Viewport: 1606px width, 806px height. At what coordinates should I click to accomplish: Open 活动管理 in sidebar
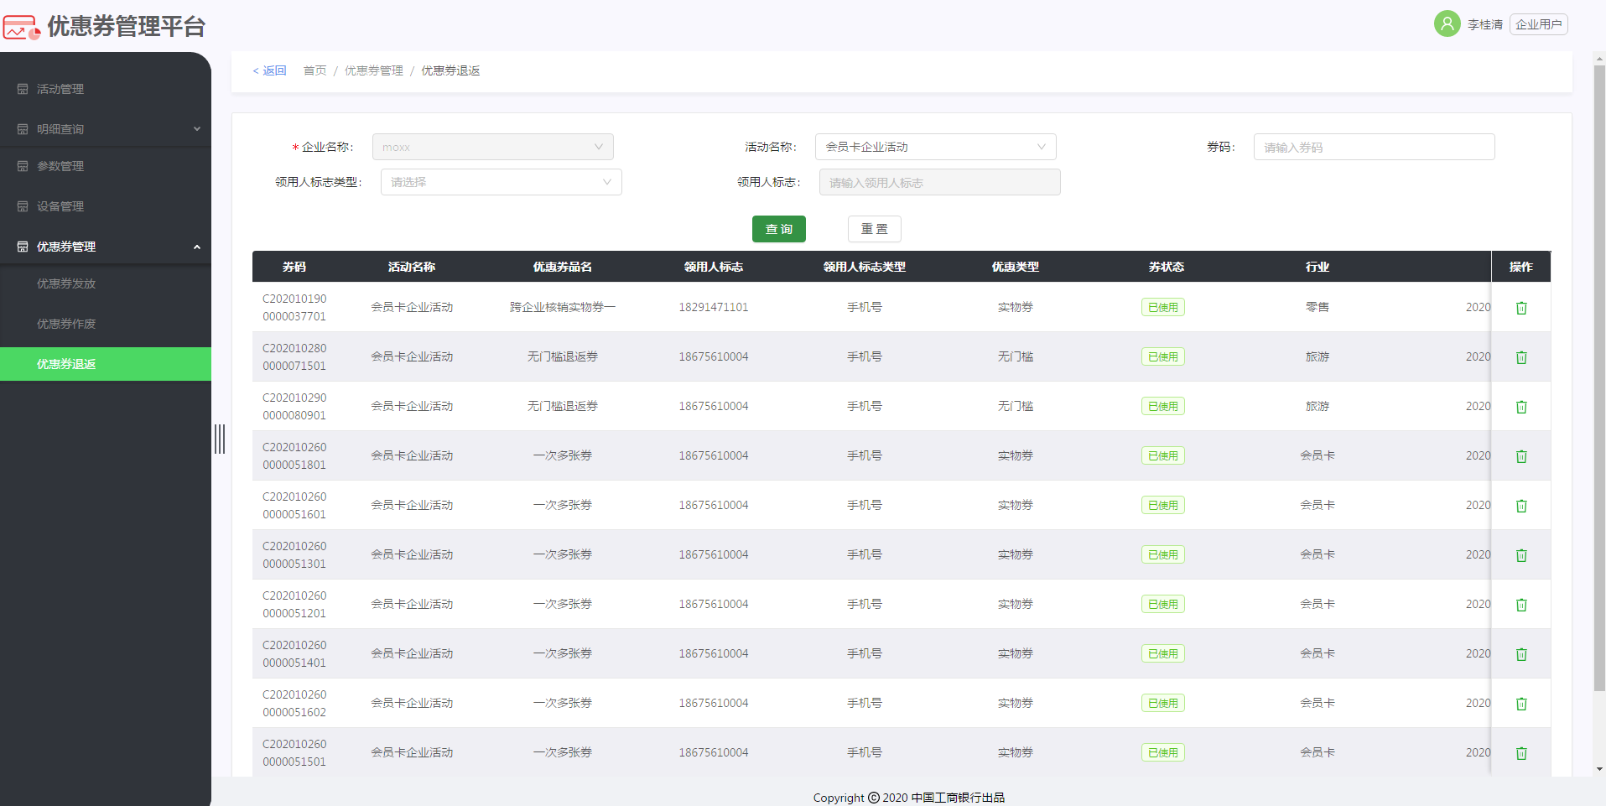[x=106, y=89]
